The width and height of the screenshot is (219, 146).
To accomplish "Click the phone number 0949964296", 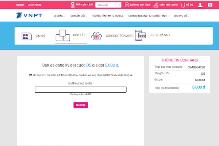I will pyautogui.click(x=196, y=67).
